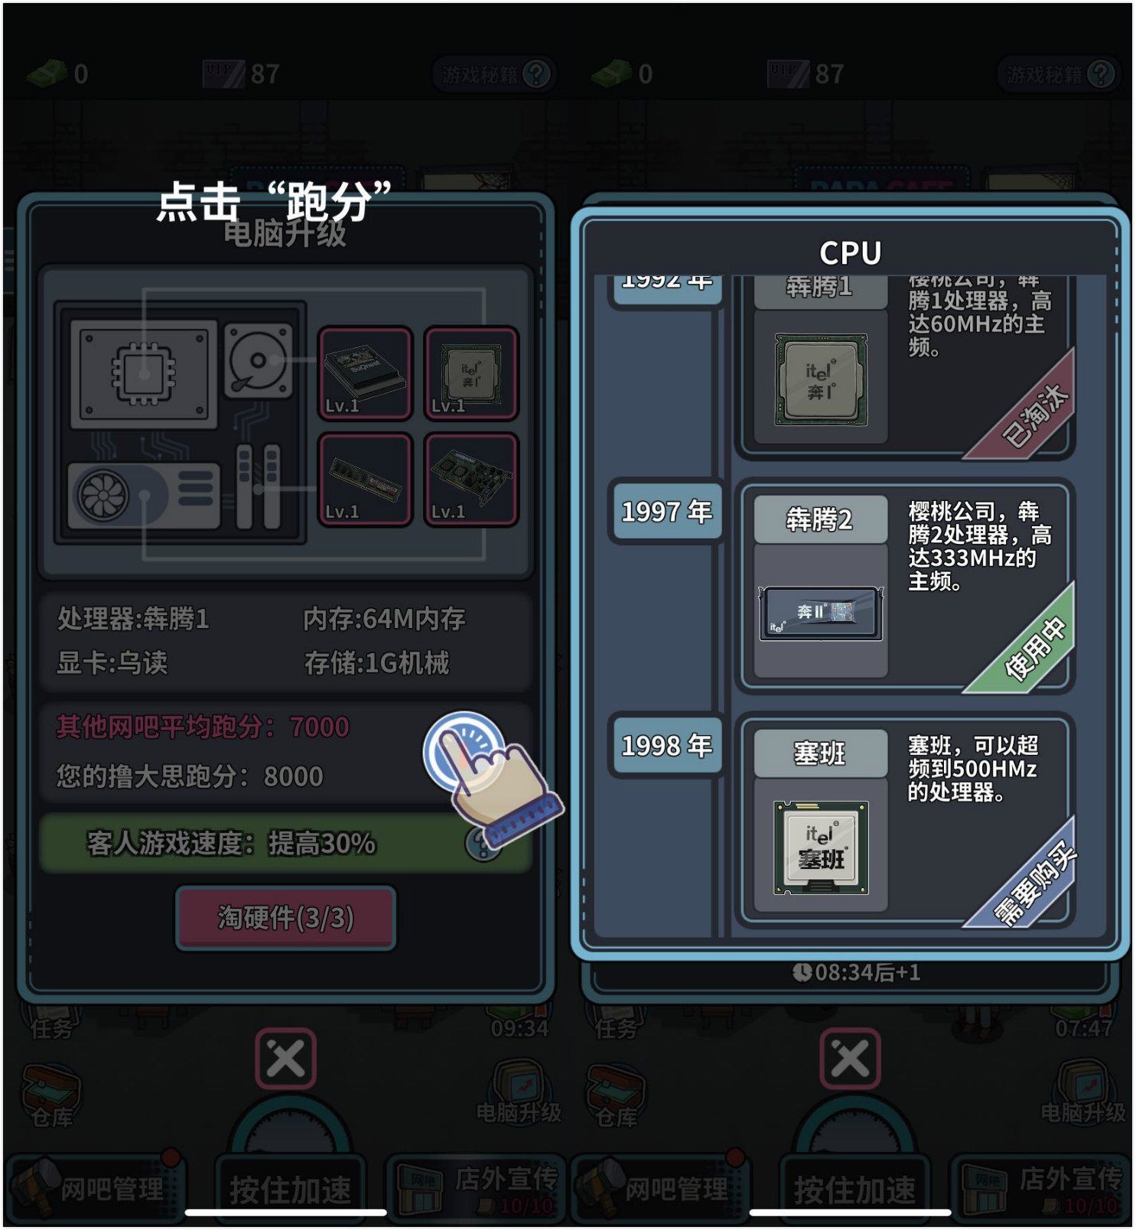Open the RAM memory stick slot
Image resolution: width=1136 pixels, height=1230 pixels.
coord(365,480)
